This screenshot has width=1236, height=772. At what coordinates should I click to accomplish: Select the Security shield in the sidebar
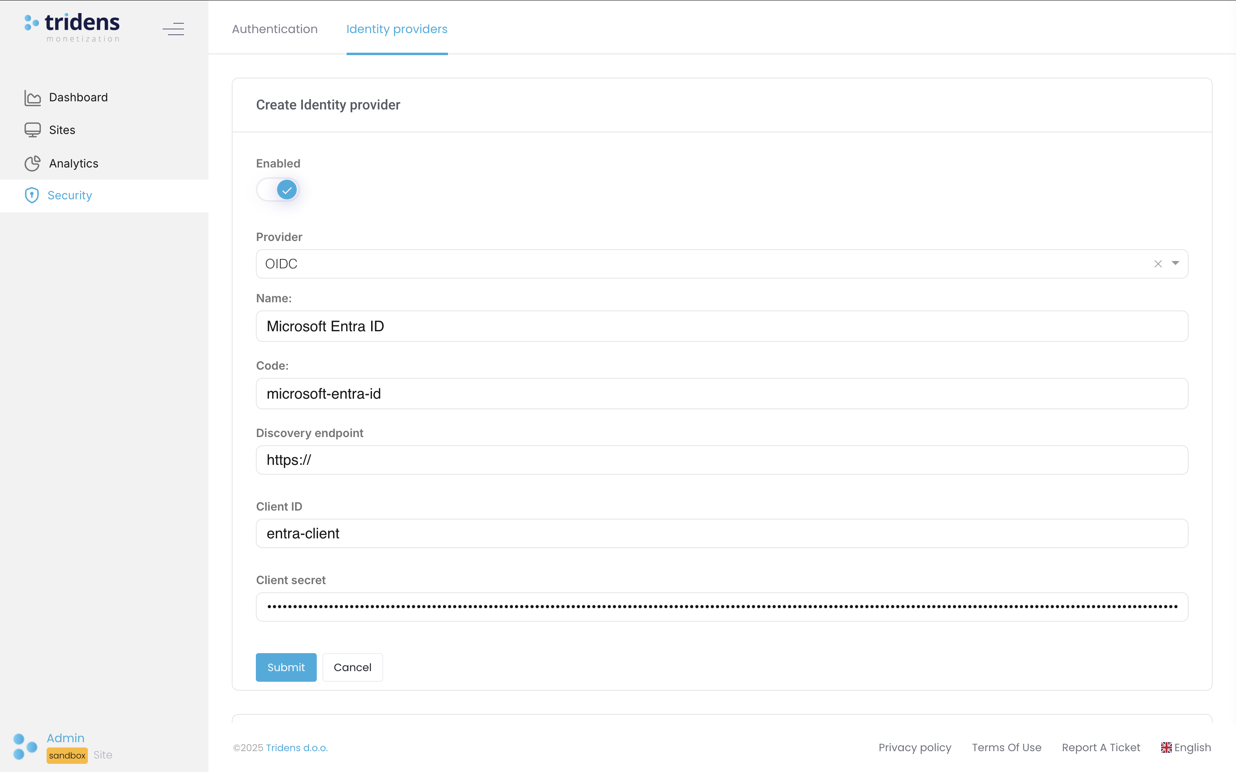pos(31,195)
